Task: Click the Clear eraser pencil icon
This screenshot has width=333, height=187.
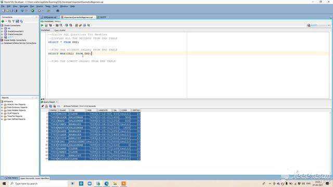Action: [x=81, y=25]
